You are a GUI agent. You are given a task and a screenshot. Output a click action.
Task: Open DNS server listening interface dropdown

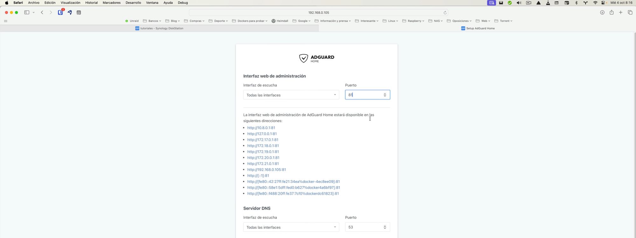291,227
